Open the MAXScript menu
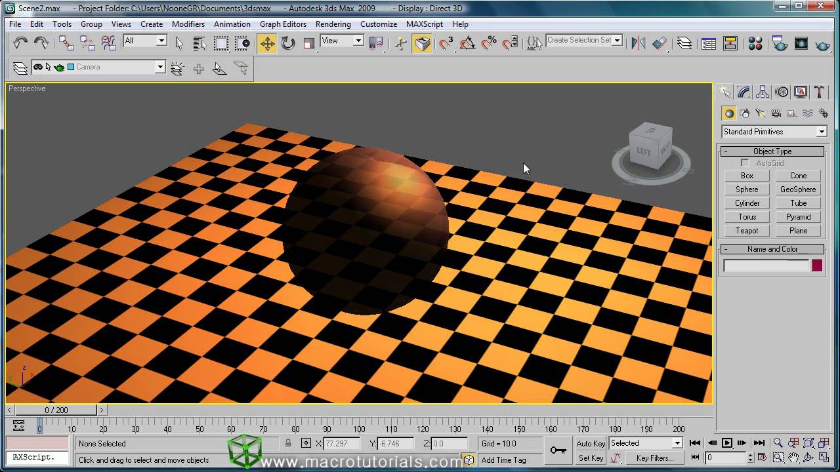 [425, 24]
